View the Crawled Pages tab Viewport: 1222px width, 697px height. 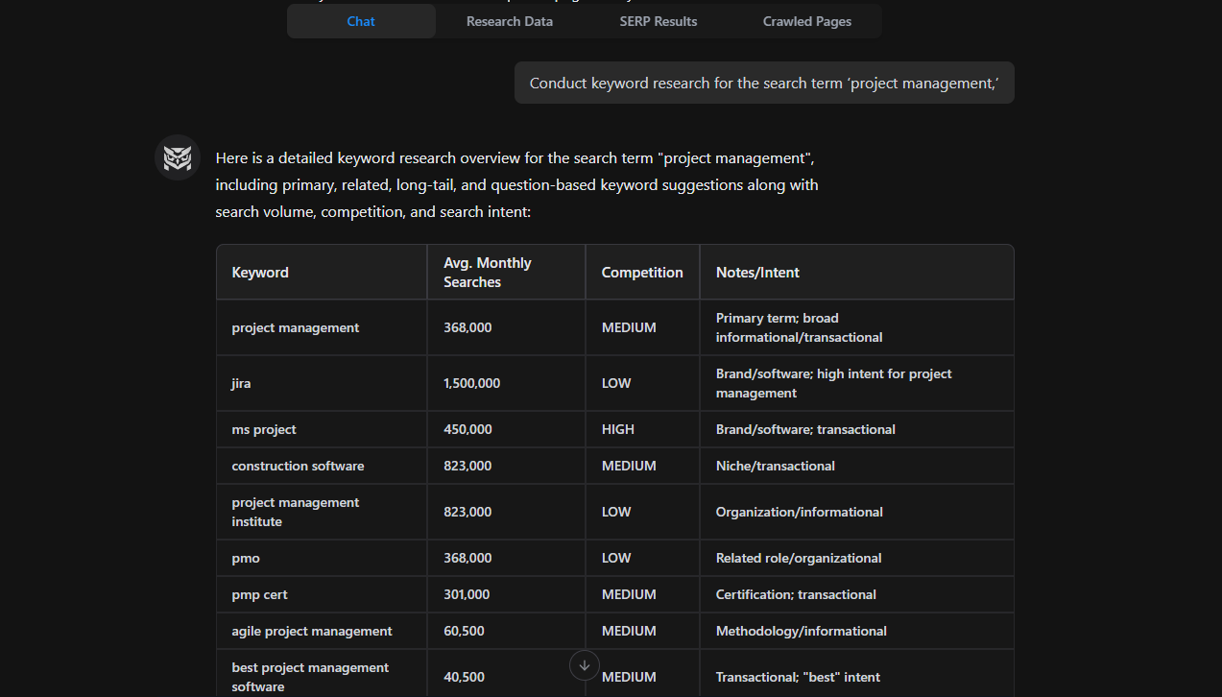(806, 20)
